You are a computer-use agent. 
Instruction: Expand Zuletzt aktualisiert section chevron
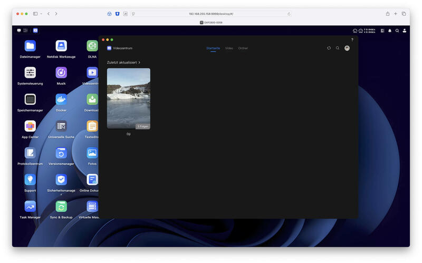tap(139, 62)
